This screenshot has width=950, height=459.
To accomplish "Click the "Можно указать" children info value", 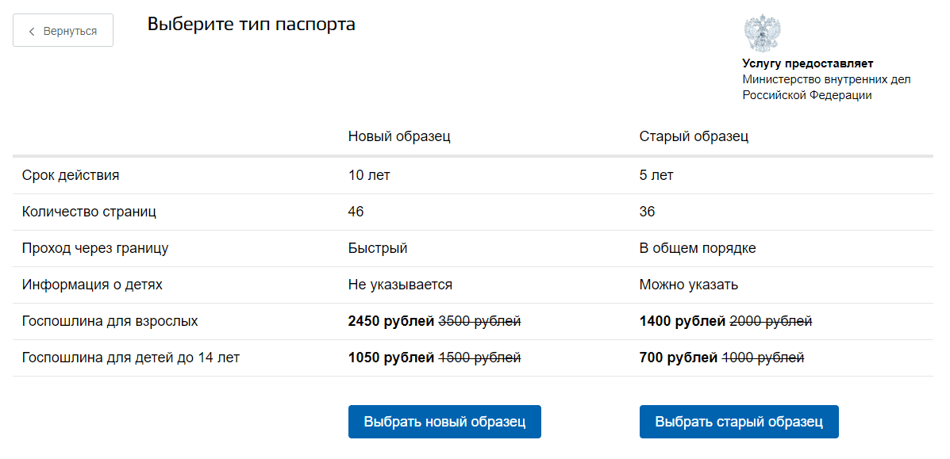I will 688,285.
